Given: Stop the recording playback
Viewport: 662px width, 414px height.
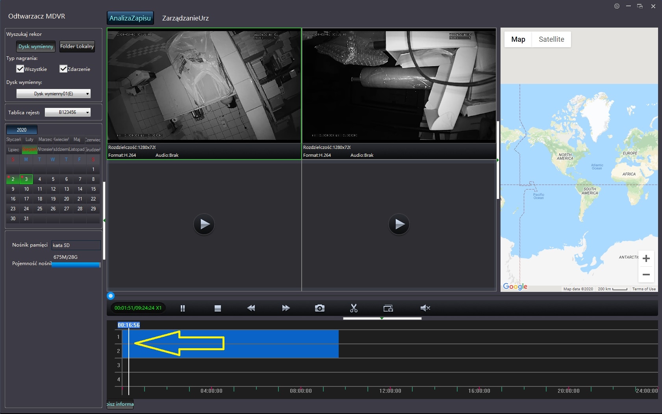Looking at the screenshot, I should 217,308.
